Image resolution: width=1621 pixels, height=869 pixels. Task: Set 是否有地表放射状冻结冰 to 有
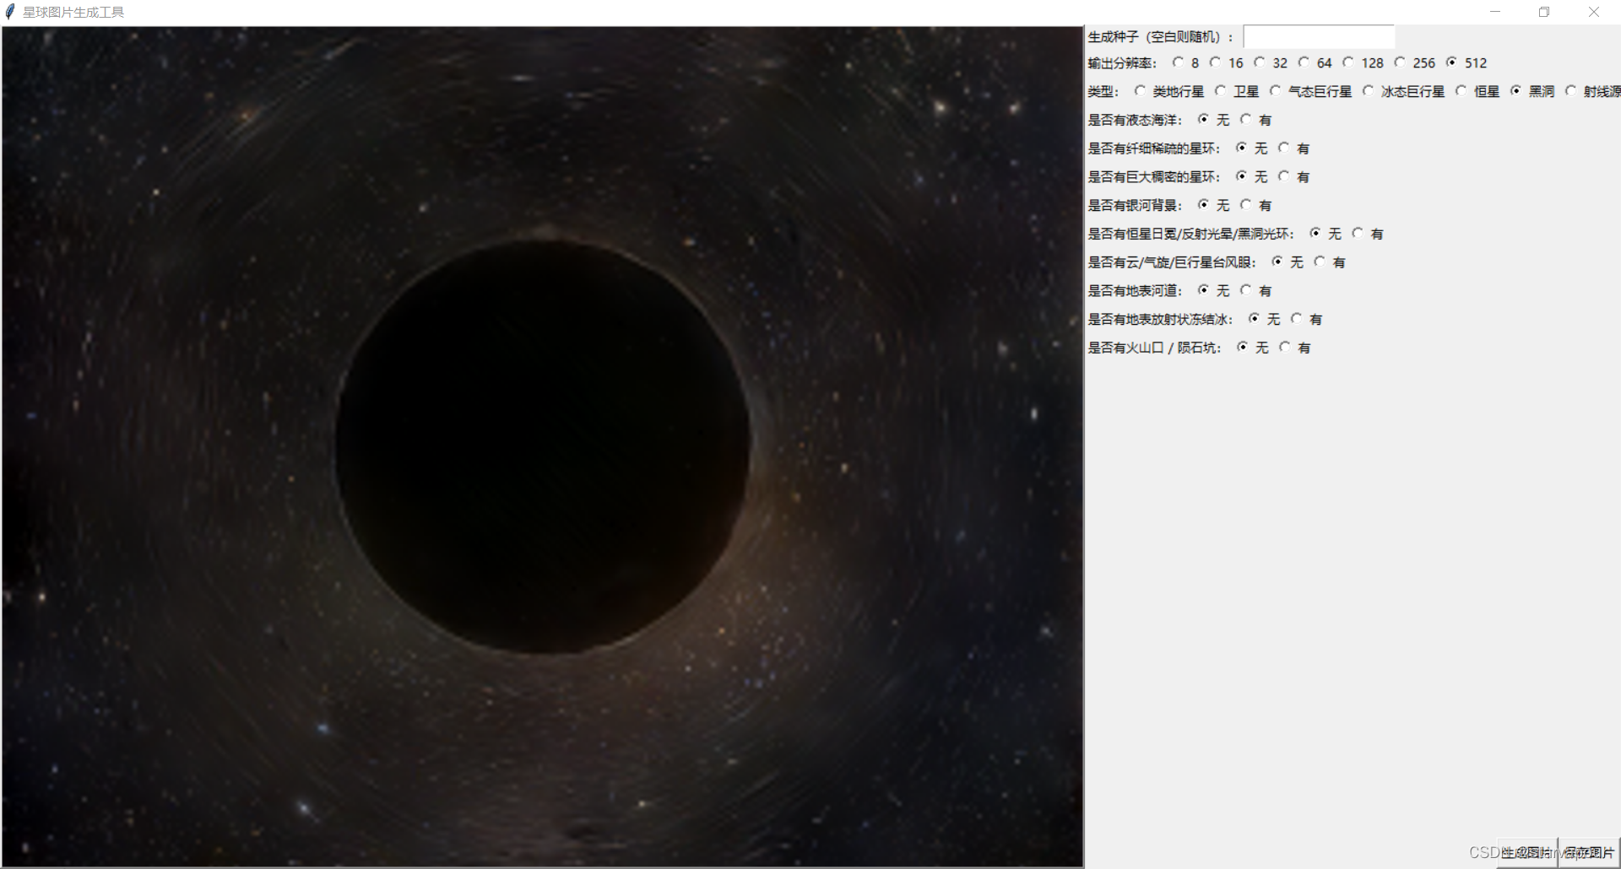(1297, 319)
